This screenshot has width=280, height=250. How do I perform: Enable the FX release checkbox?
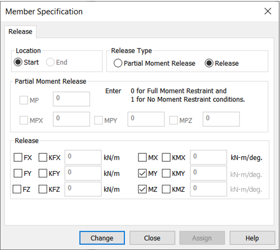tap(18, 158)
